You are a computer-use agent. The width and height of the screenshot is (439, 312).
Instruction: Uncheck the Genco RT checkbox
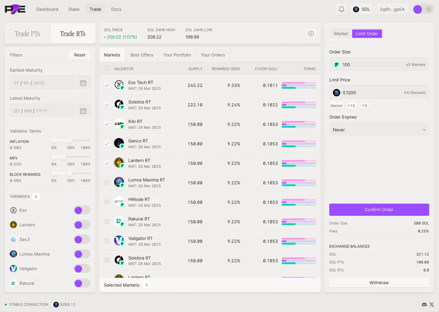tap(107, 144)
